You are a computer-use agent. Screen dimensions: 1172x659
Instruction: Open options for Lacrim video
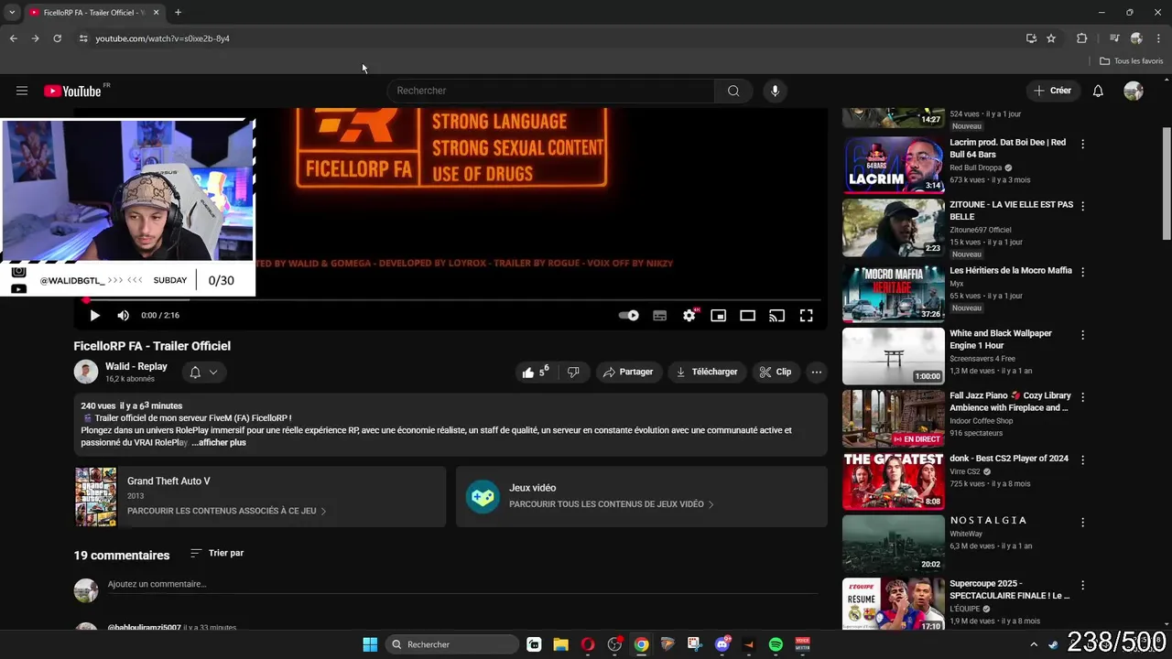pyautogui.click(x=1083, y=144)
